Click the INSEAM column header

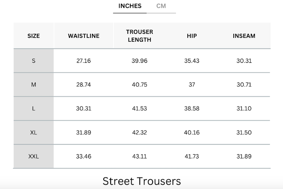pos(244,36)
